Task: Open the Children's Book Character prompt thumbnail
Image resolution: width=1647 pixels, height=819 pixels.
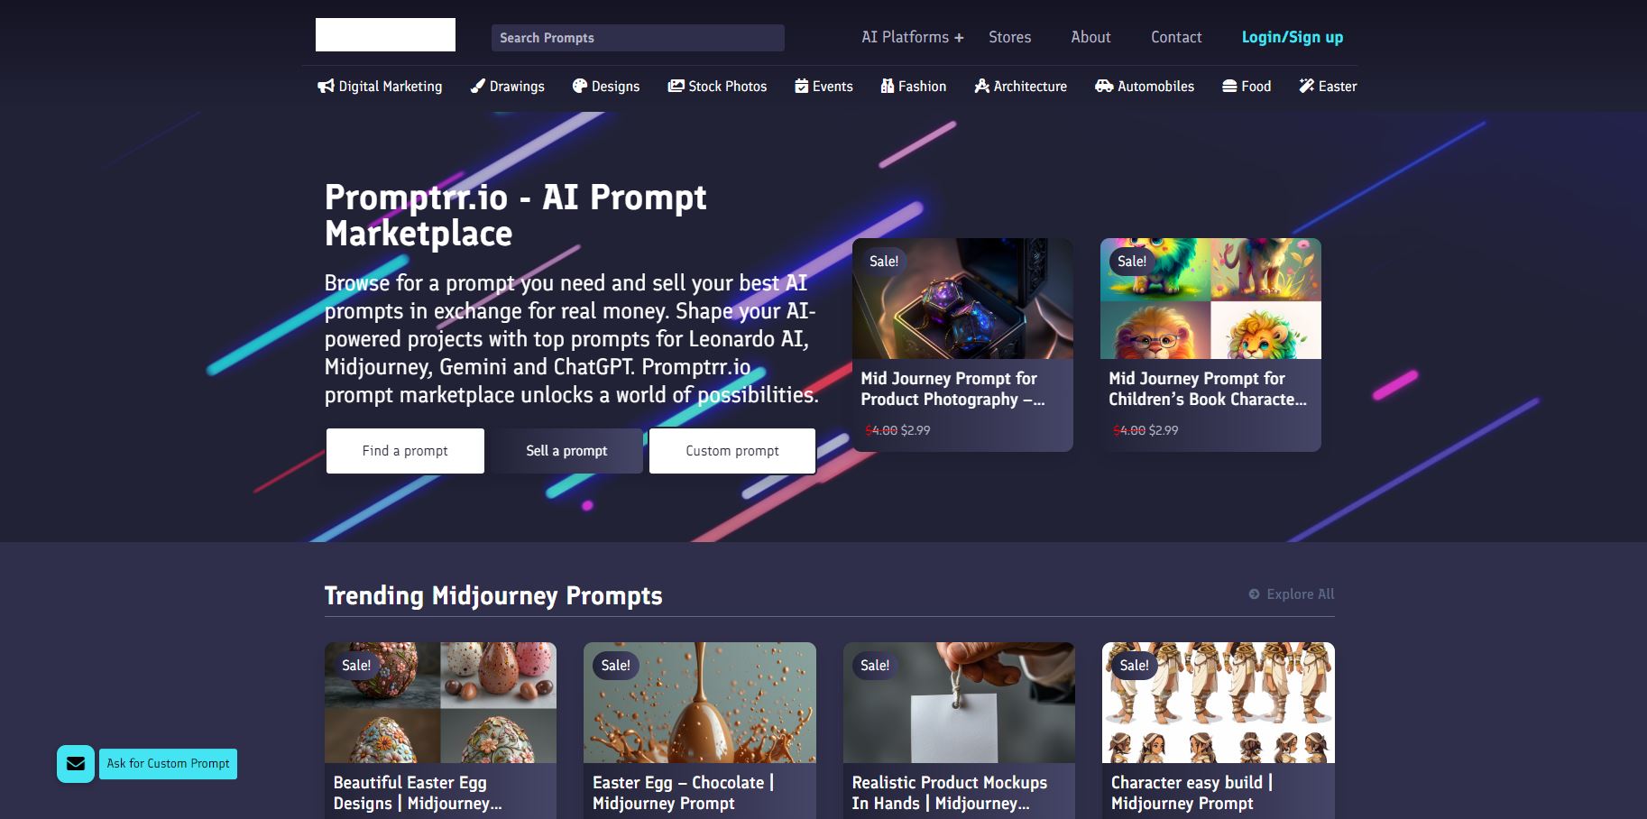Action: click(1210, 299)
